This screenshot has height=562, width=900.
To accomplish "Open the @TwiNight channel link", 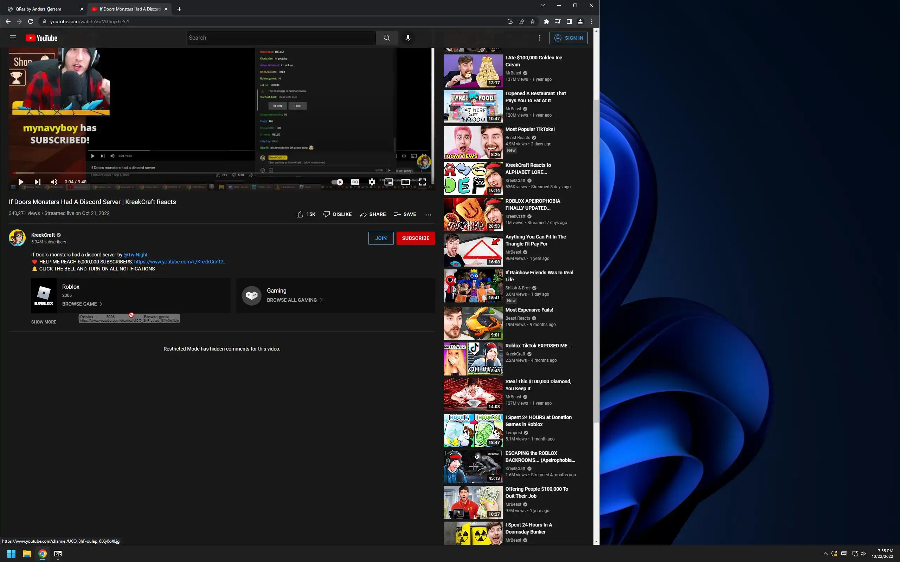I will pos(135,255).
